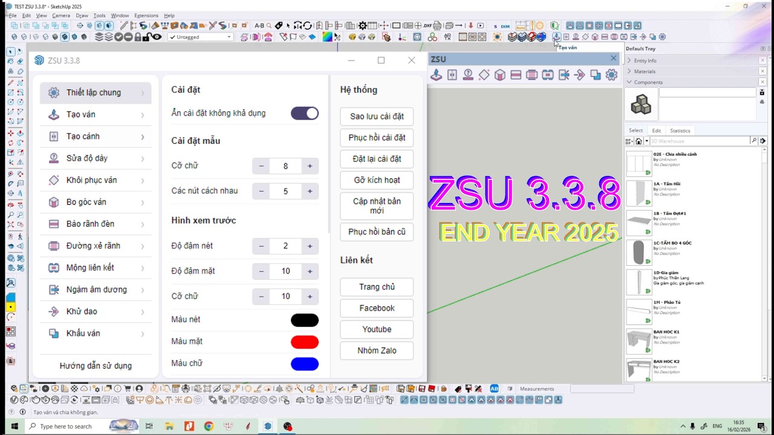774x435 pixels.
Task: Click search magnifier icon in Components panel
Action: [x=754, y=141]
